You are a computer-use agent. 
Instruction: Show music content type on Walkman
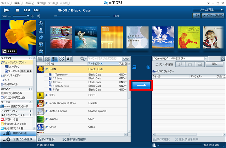tap(180, 64)
